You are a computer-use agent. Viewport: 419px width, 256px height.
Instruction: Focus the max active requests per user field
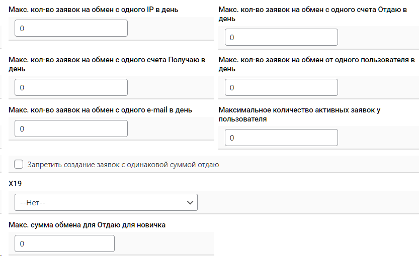point(281,138)
